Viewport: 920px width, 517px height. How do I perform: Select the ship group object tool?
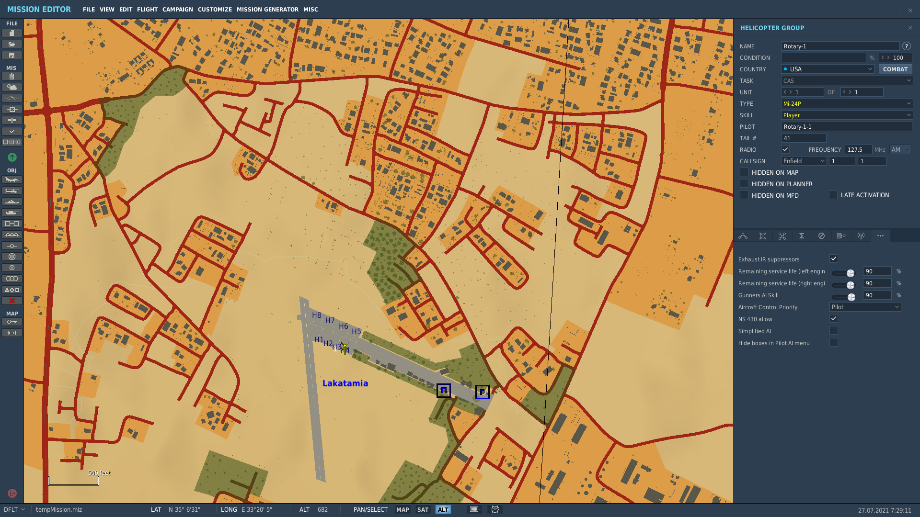pos(12,202)
